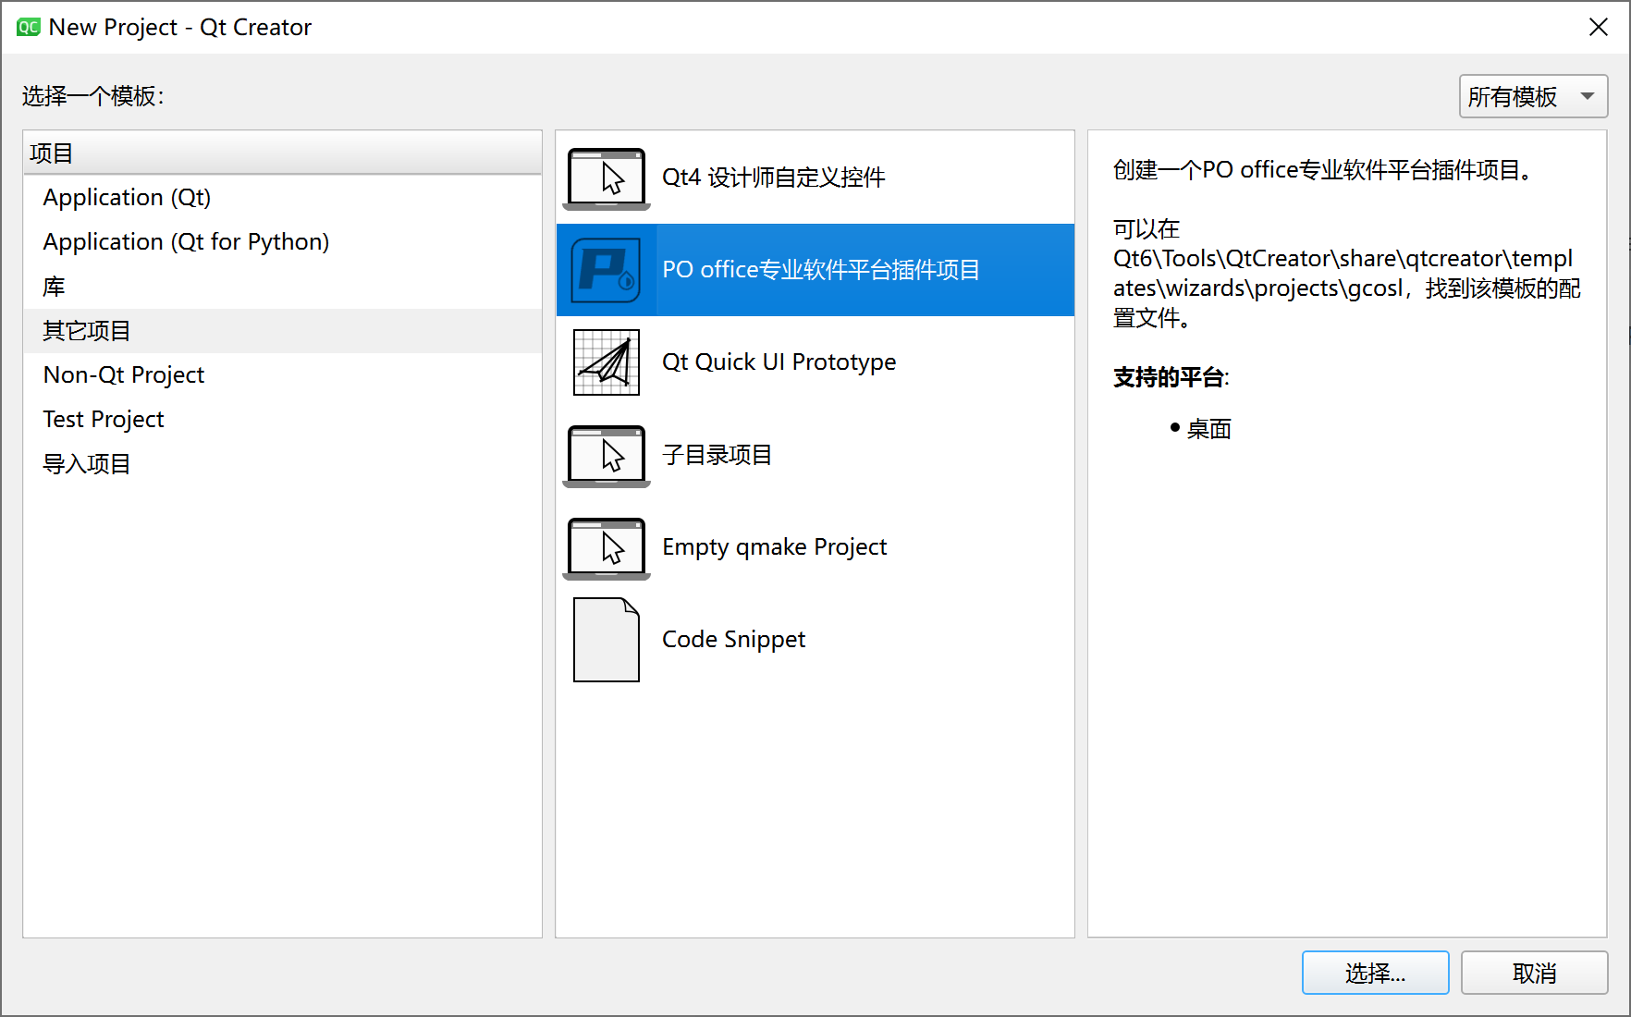Click the 选择一个模板 label
The image size is (1631, 1017).
click(92, 96)
